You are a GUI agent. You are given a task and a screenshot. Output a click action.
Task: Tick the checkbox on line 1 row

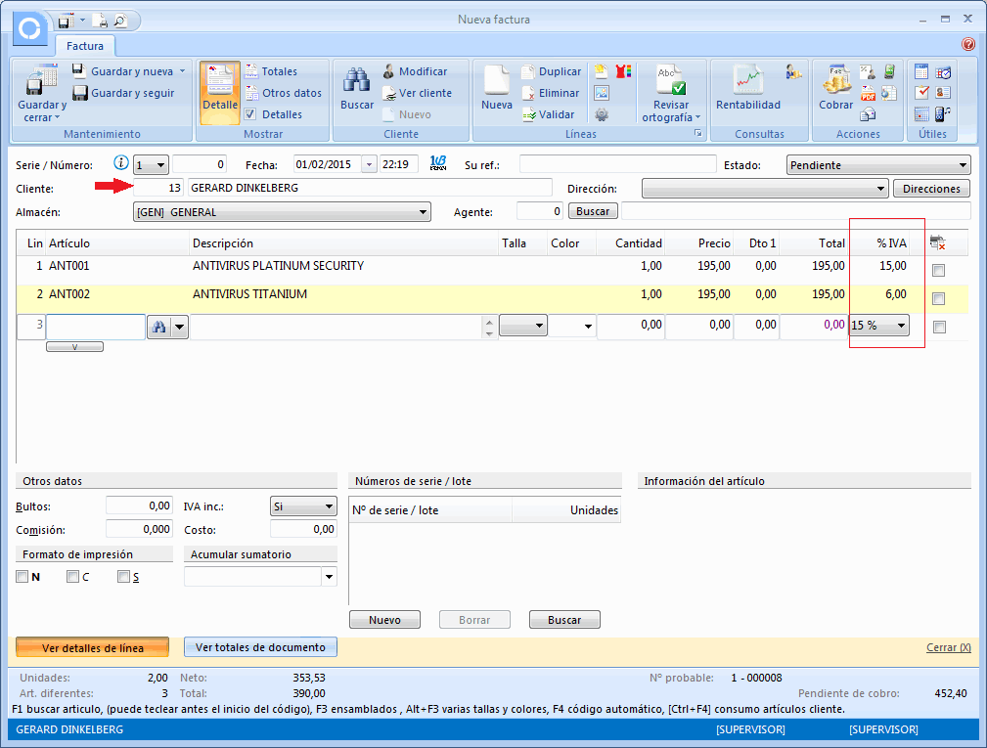click(x=939, y=270)
